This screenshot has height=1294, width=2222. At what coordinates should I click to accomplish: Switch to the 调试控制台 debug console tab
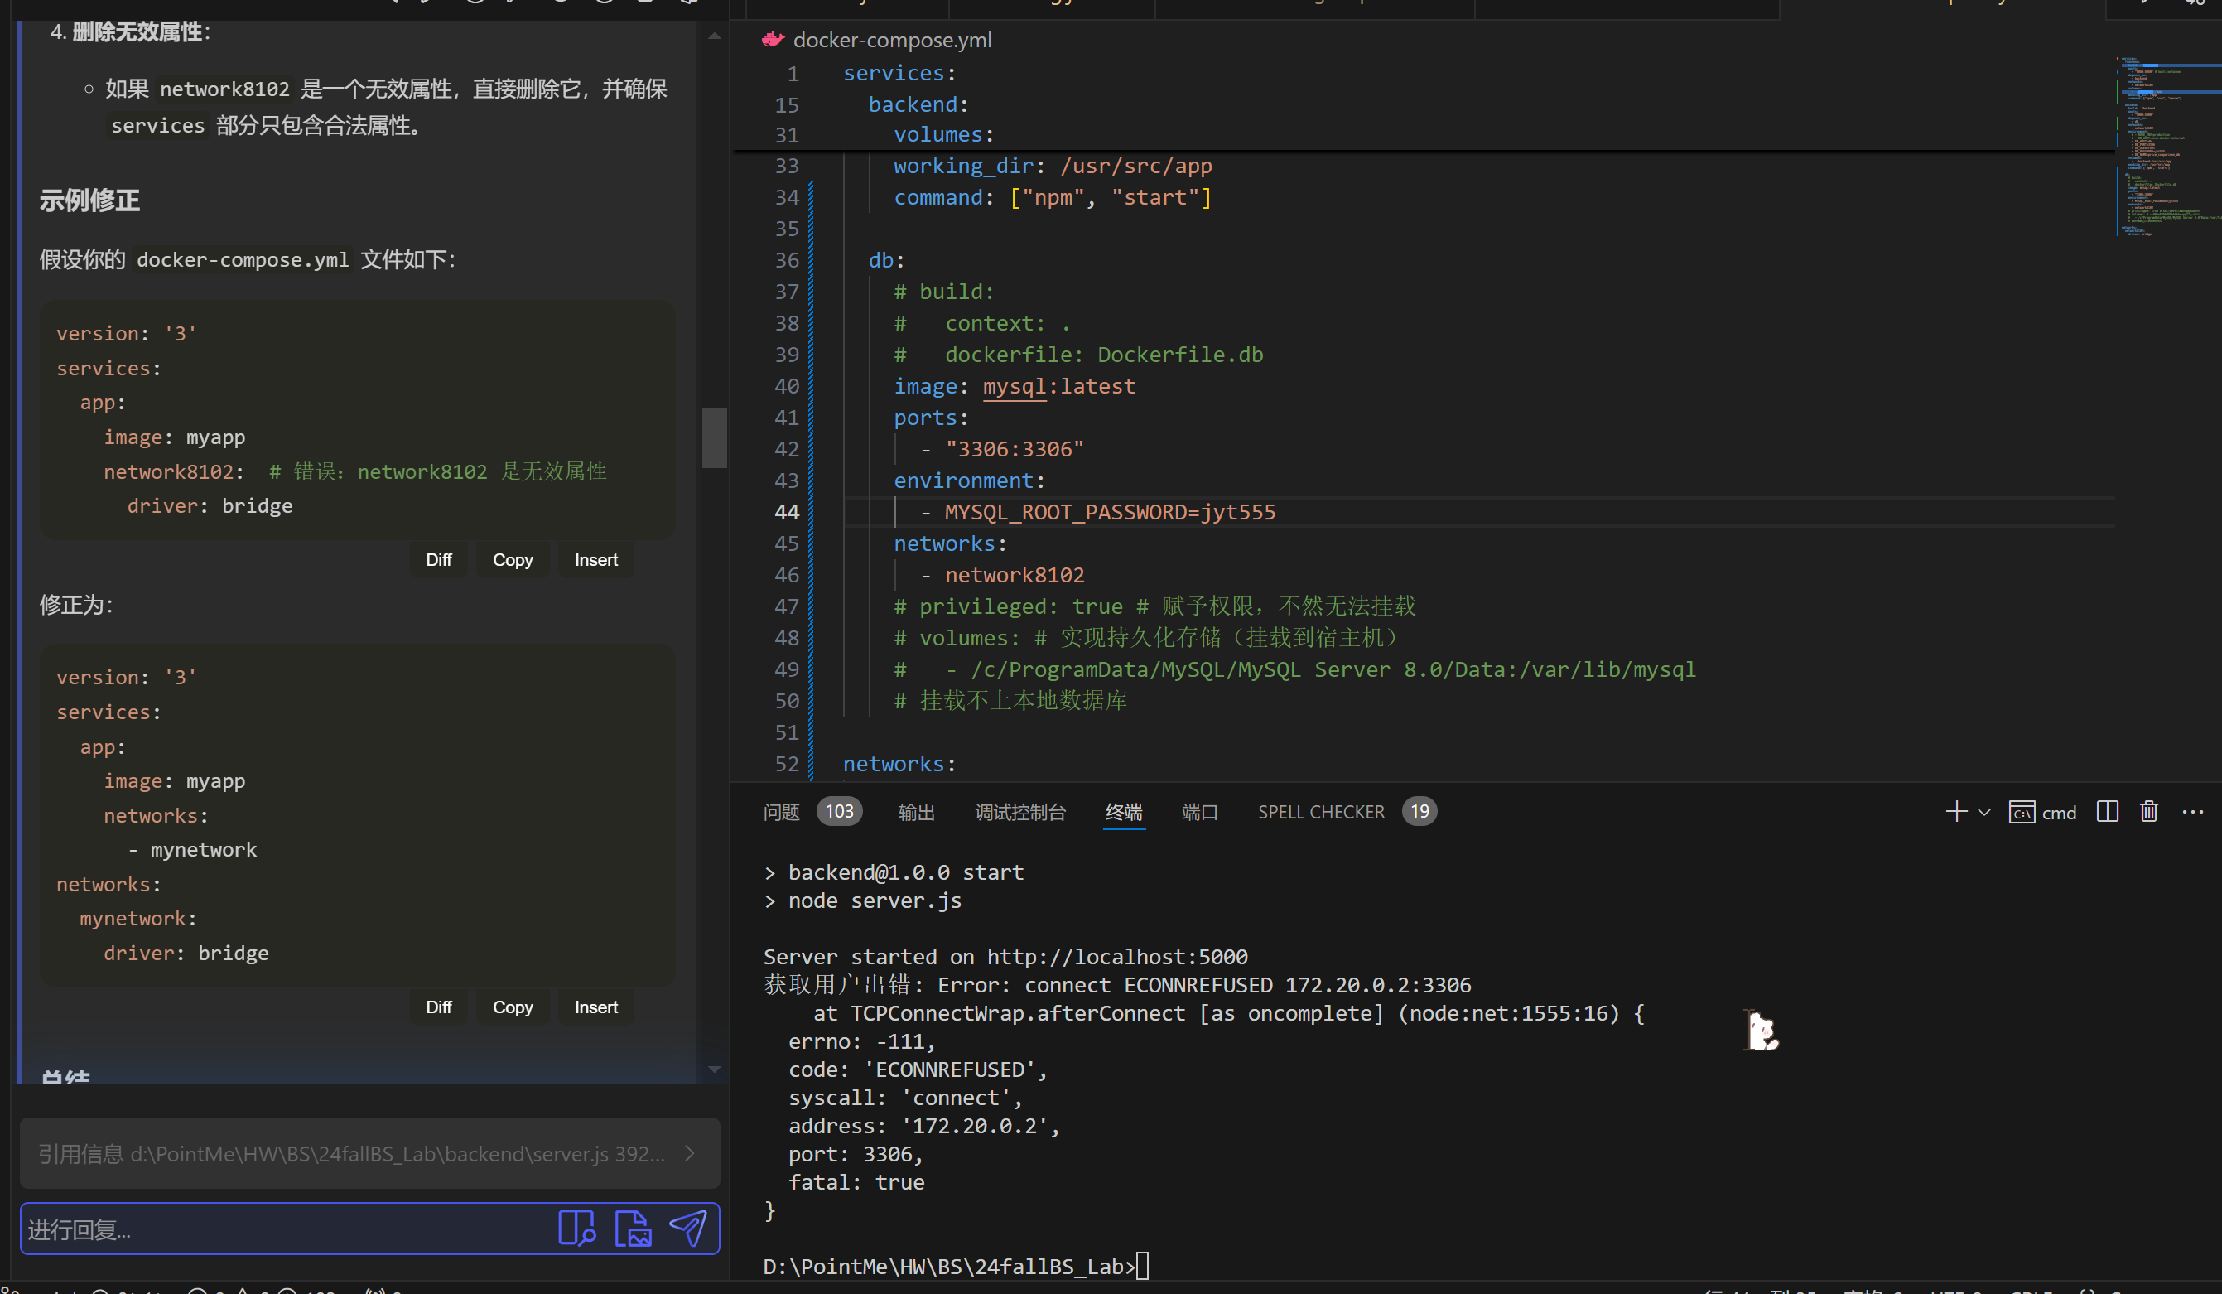pyautogui.click(x=1020, y=812)
